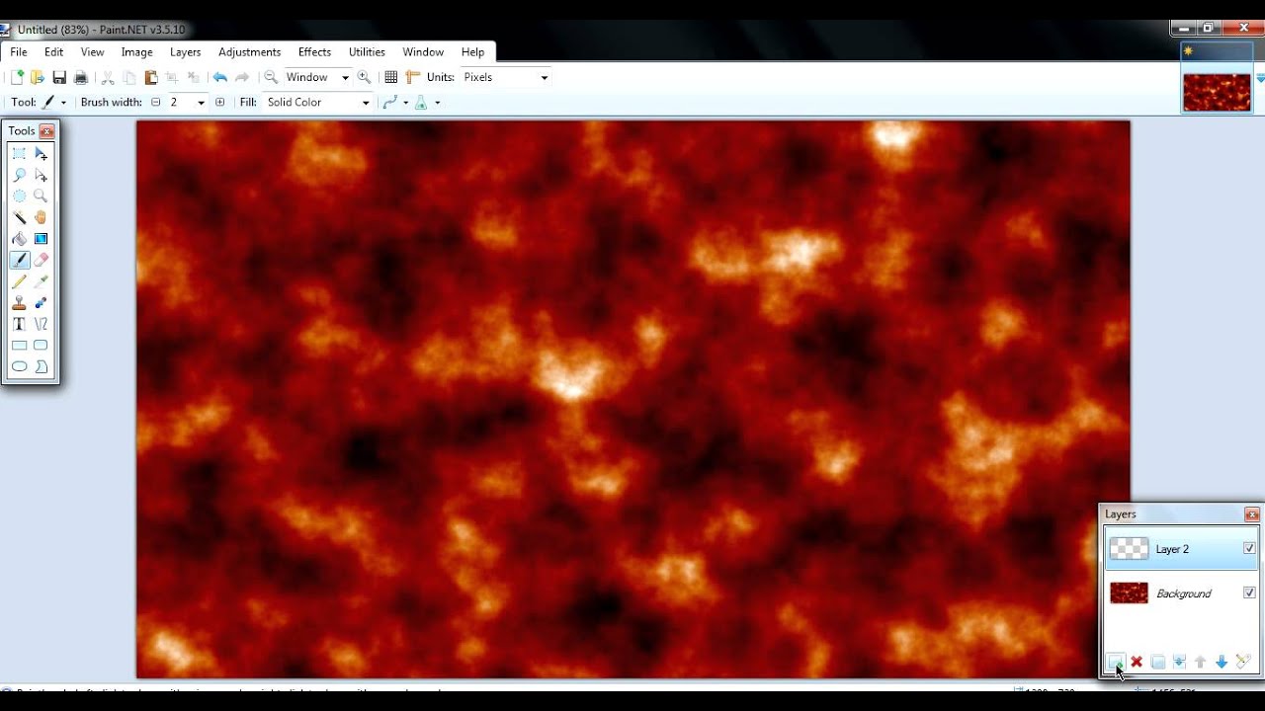Toggle the rulers icon

point(413,77)
